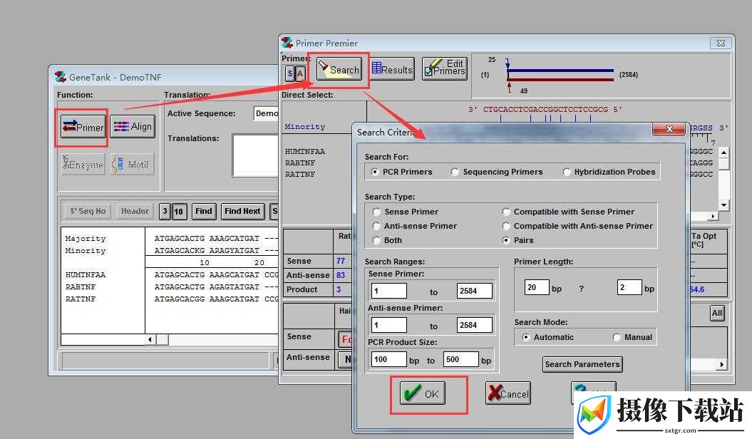Click Sense Primer range start field

coord(389,291)
